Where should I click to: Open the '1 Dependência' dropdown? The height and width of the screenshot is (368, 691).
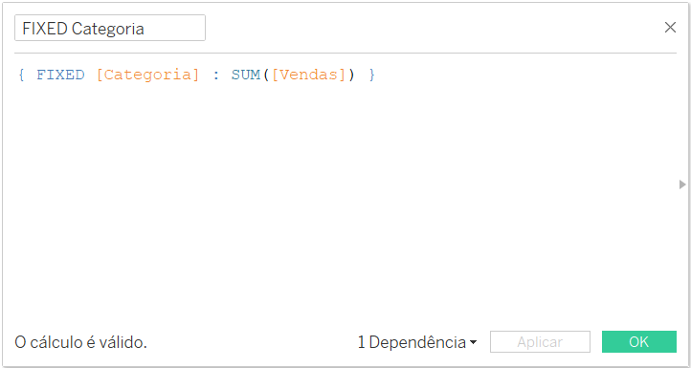417,342
